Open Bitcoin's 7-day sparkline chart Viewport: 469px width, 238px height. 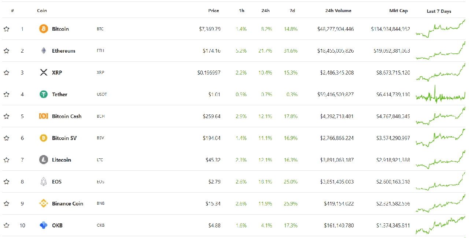tap(440, 29)
